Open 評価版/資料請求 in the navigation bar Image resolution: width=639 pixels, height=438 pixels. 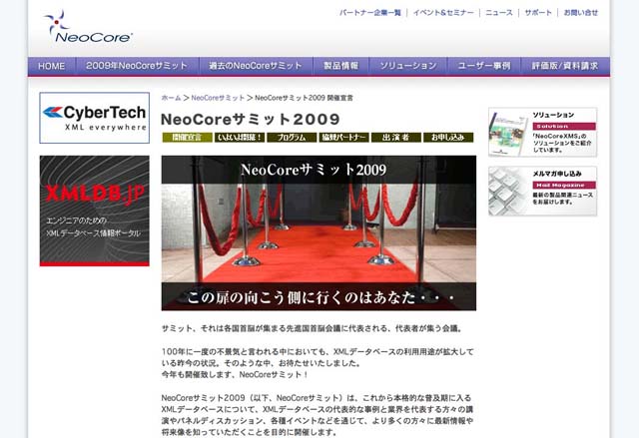pyautogui.click(x=565, y=66)
